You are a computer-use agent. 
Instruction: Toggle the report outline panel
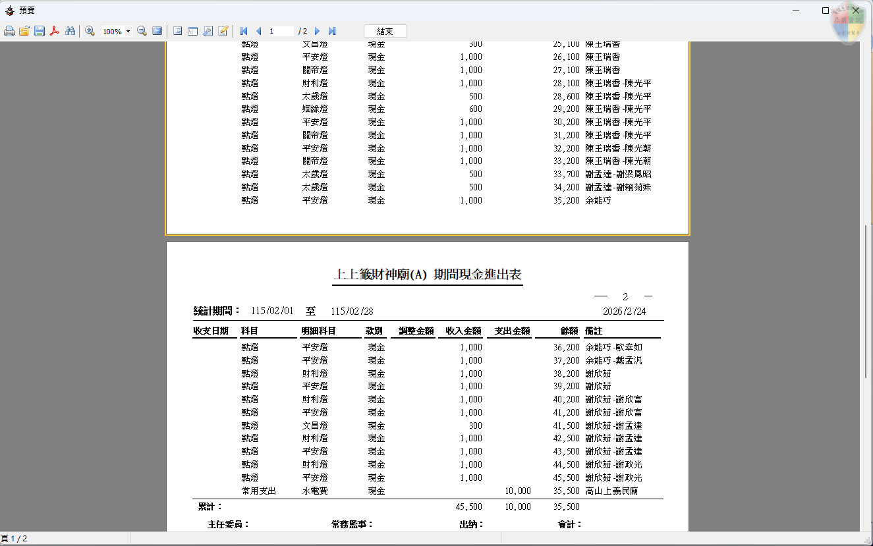pos(177,31)
